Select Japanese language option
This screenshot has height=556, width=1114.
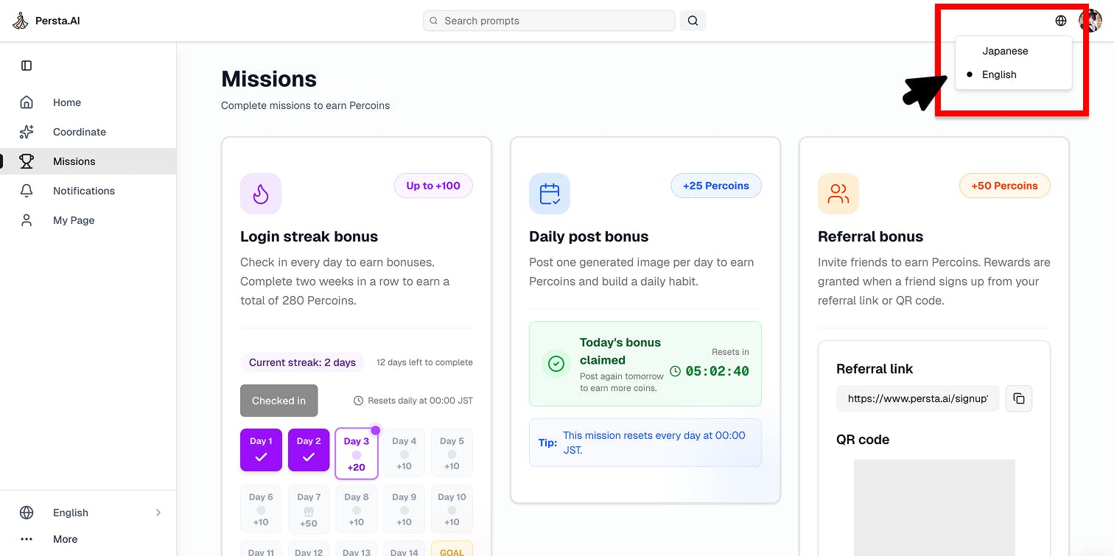pos(1005,51)
